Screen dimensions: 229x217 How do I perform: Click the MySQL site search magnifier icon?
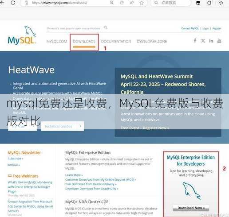[x=106, y=27]
